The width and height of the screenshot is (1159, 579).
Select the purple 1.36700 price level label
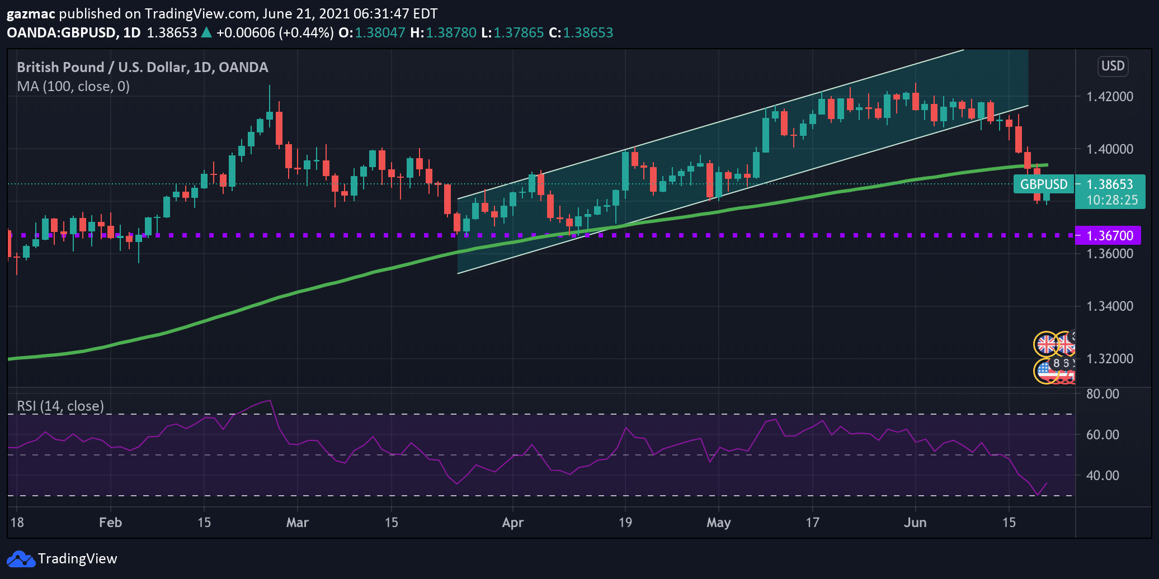[1108, 236]
